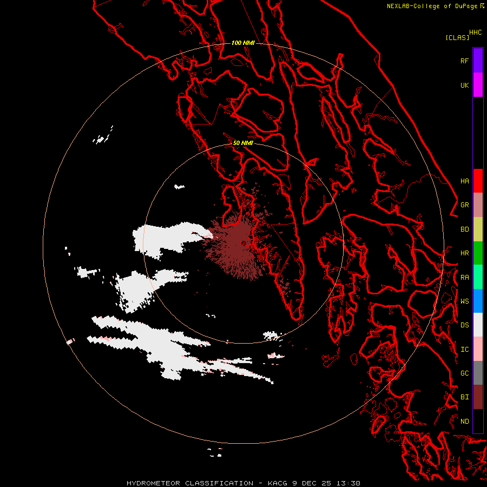487x487 pixels.
Task: Click the HR legend label
Action: tap(464, 253)
